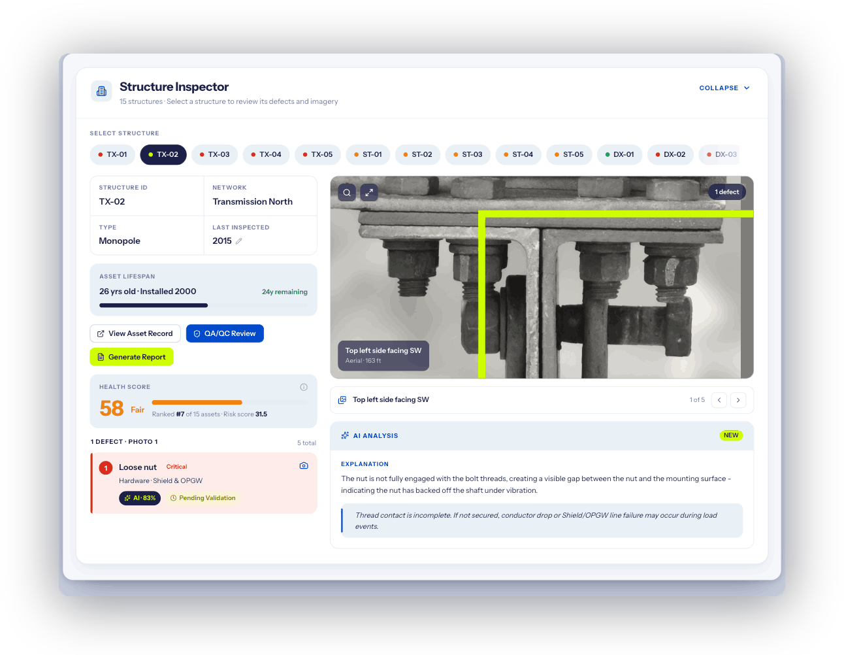Click the image caption Top left side facing SW
This screenshot has height=655, width=844.
[x=383, y=350]
